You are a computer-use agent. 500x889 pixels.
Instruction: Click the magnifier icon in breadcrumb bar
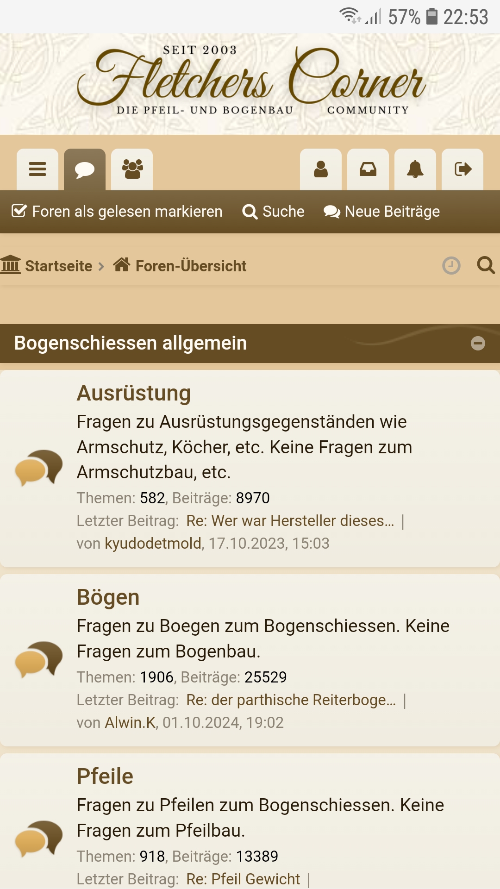(486, 266)
